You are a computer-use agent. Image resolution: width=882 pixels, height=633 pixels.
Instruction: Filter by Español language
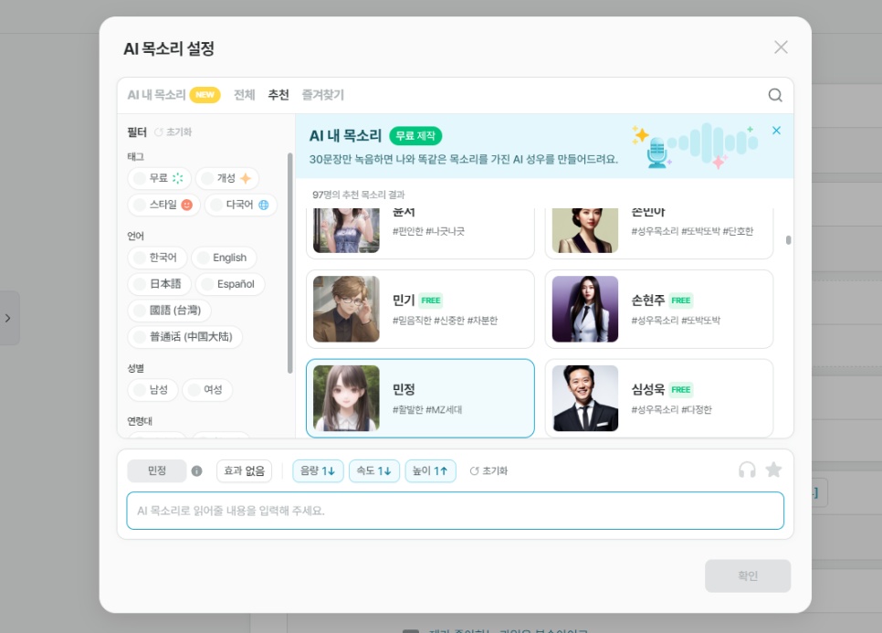(x=230, y=284)
